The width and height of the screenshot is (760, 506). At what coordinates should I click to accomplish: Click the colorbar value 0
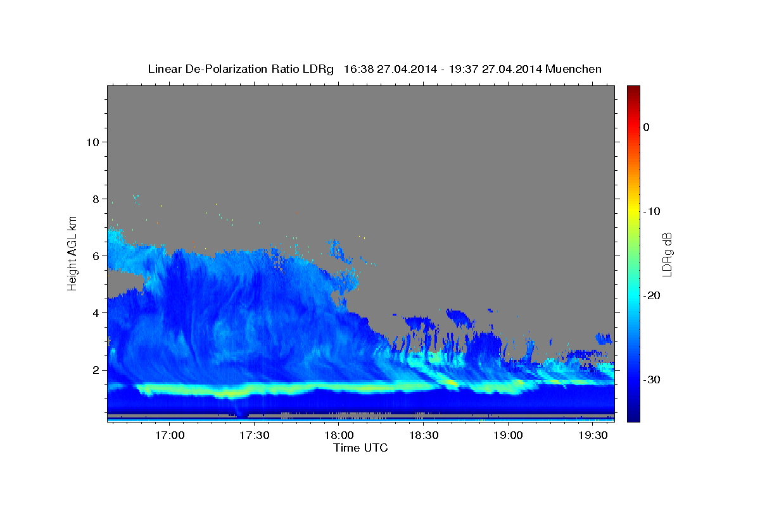(x=647, y=127)
